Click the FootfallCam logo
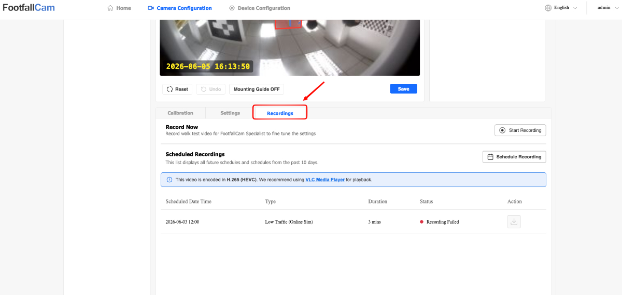The image size is (622, 295). (x=29, y=8)
